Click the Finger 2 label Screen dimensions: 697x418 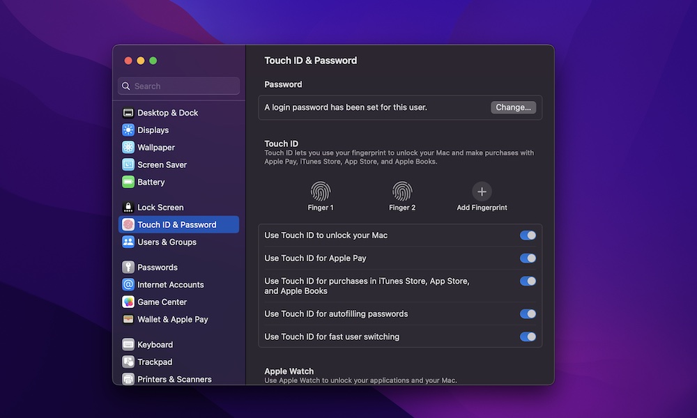pyautogui.click(x=402, y=208)
